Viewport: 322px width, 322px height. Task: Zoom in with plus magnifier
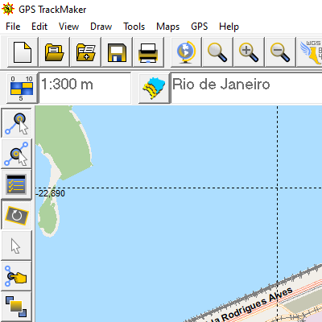pos(249,52)
